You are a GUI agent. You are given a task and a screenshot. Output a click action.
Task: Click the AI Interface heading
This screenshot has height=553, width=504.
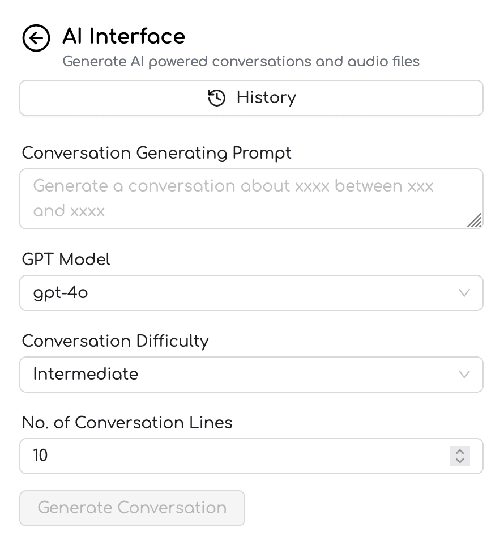click(x=123, y=37)
